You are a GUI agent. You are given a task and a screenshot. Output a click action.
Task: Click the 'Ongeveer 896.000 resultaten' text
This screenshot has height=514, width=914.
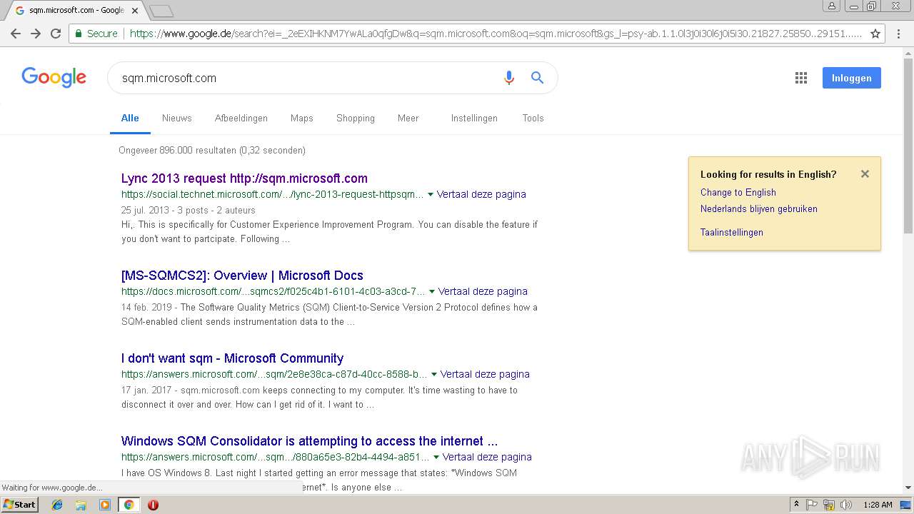click(212, 151)
